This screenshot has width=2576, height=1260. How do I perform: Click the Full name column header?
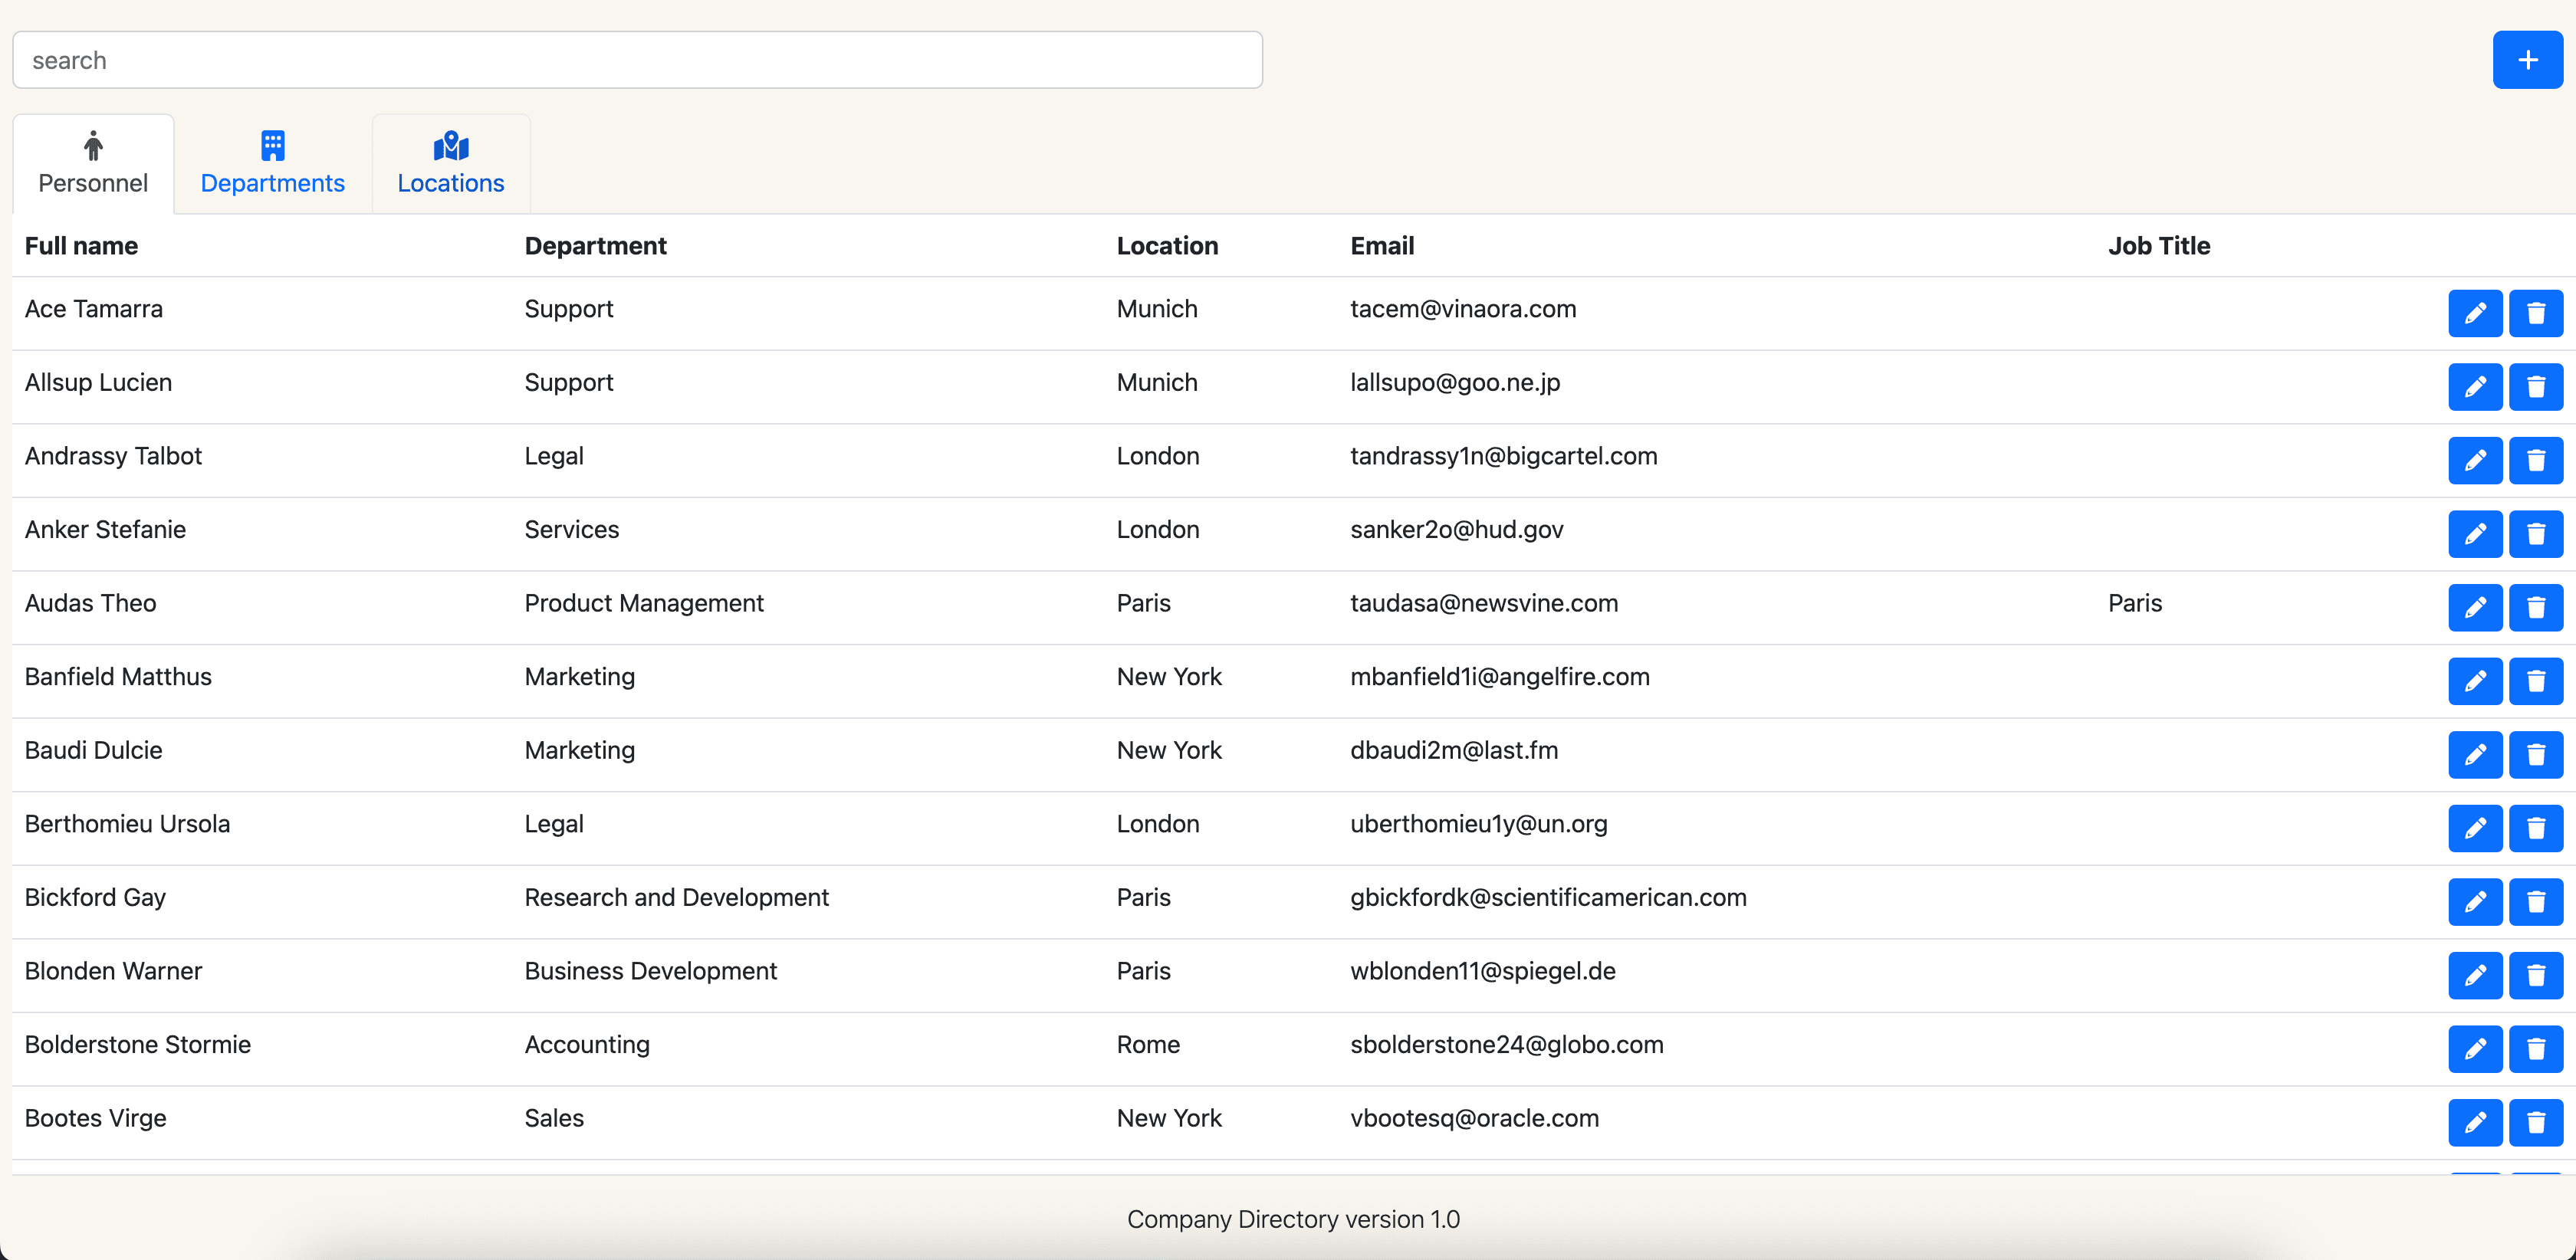(x=81, y=246)
